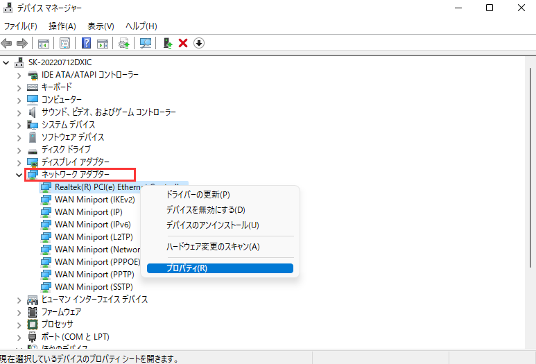The image size is (536, 364).
Task: Choose デバイスのアンインストール(U) from context menu
Action: click(220, 225)
